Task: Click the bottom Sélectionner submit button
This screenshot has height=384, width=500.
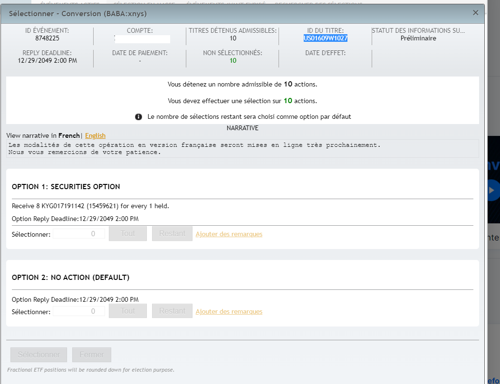Action: click(39, 355)
